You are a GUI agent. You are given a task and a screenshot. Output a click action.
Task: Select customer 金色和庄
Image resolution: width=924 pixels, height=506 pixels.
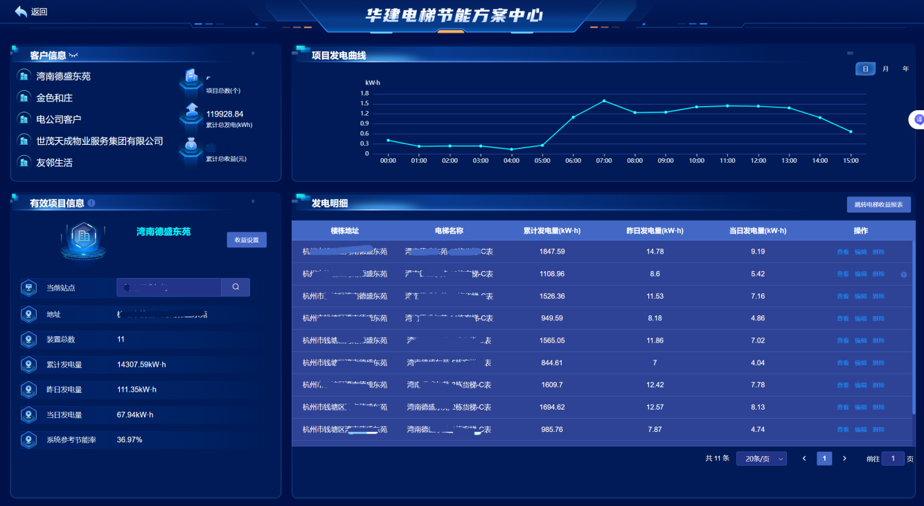pos(55,98)
